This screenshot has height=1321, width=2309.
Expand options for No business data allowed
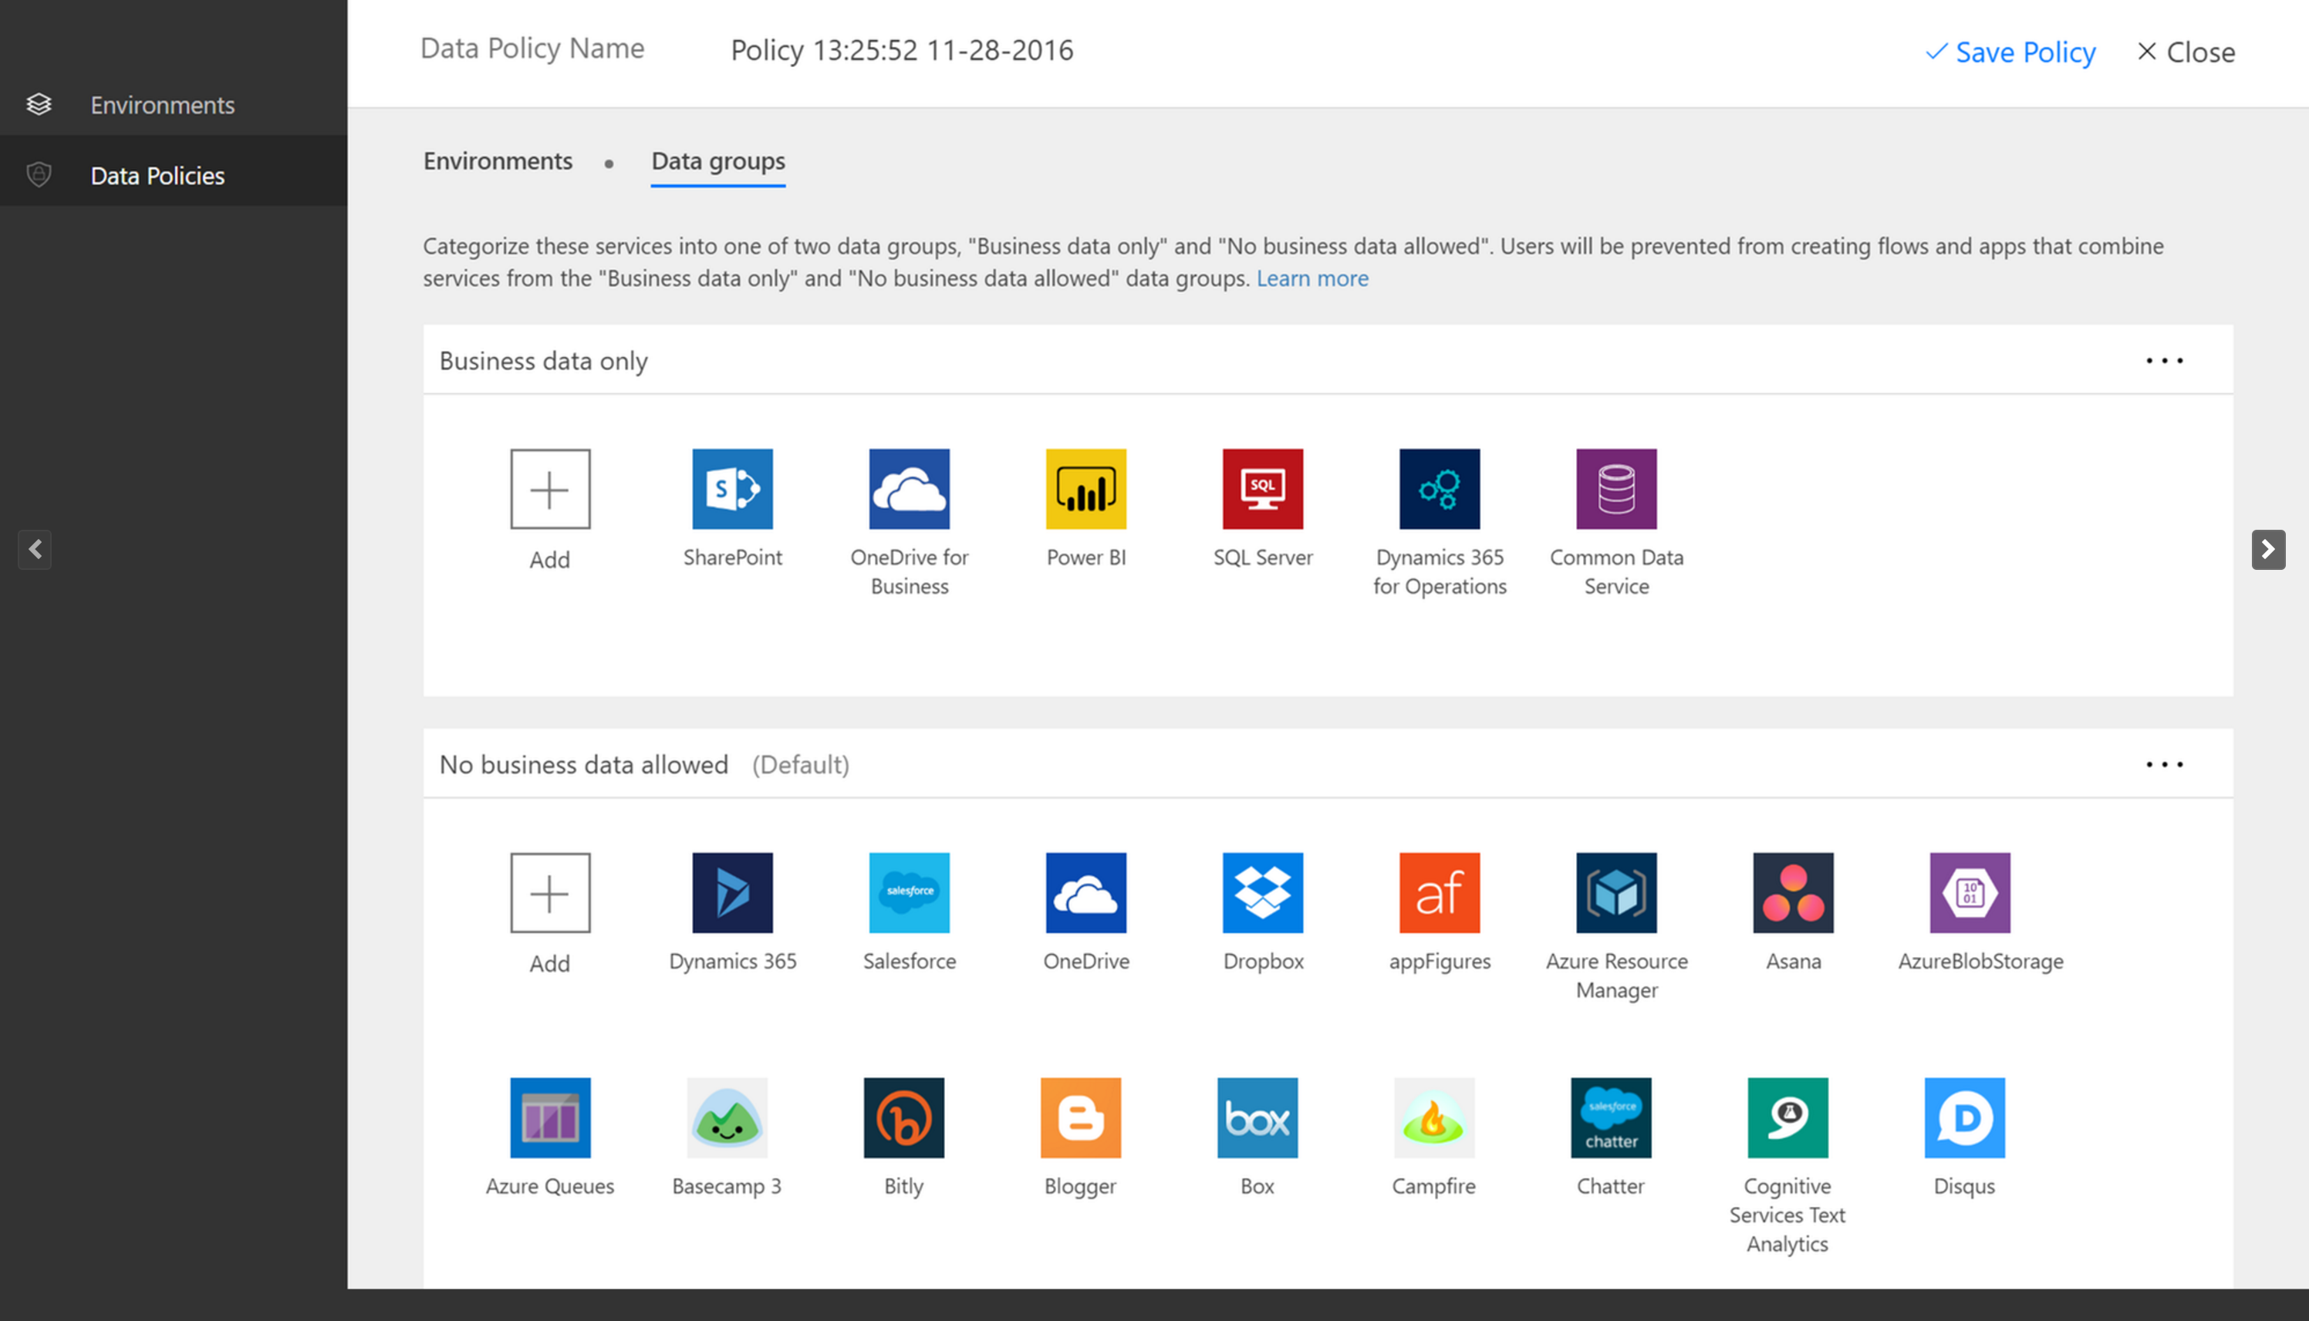click(x=2165, y=763)
